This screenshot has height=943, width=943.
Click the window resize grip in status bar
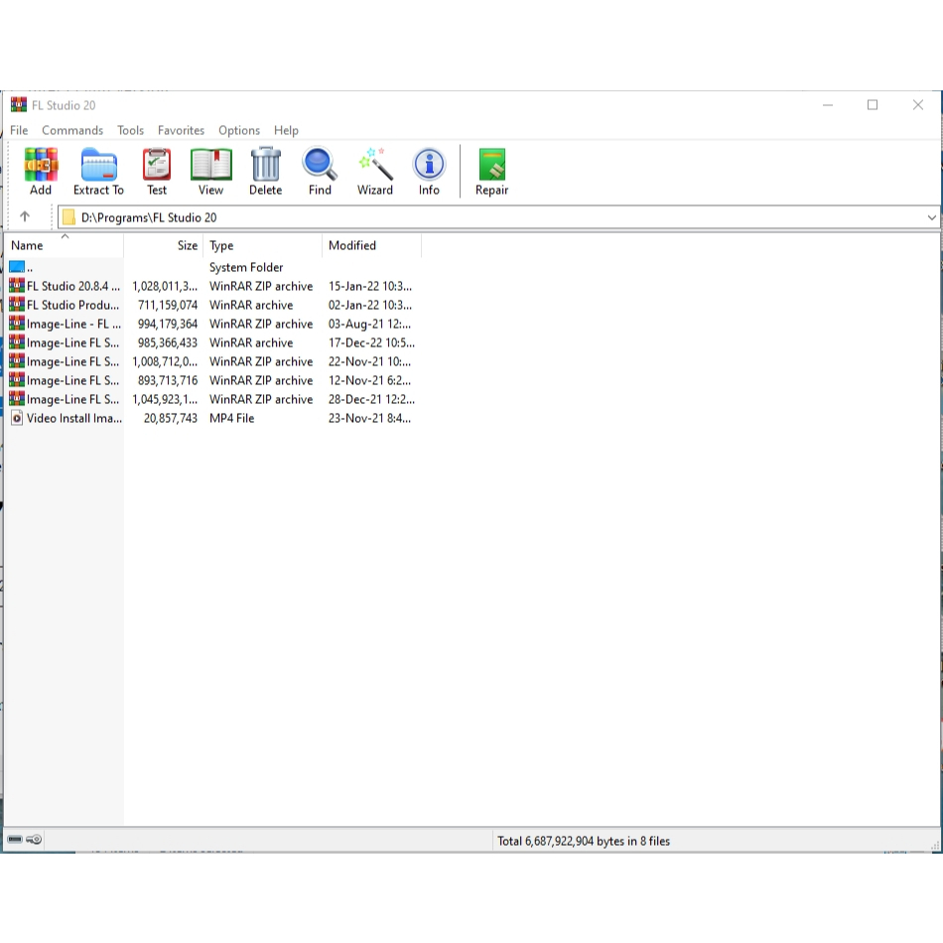tap(935, 845)
